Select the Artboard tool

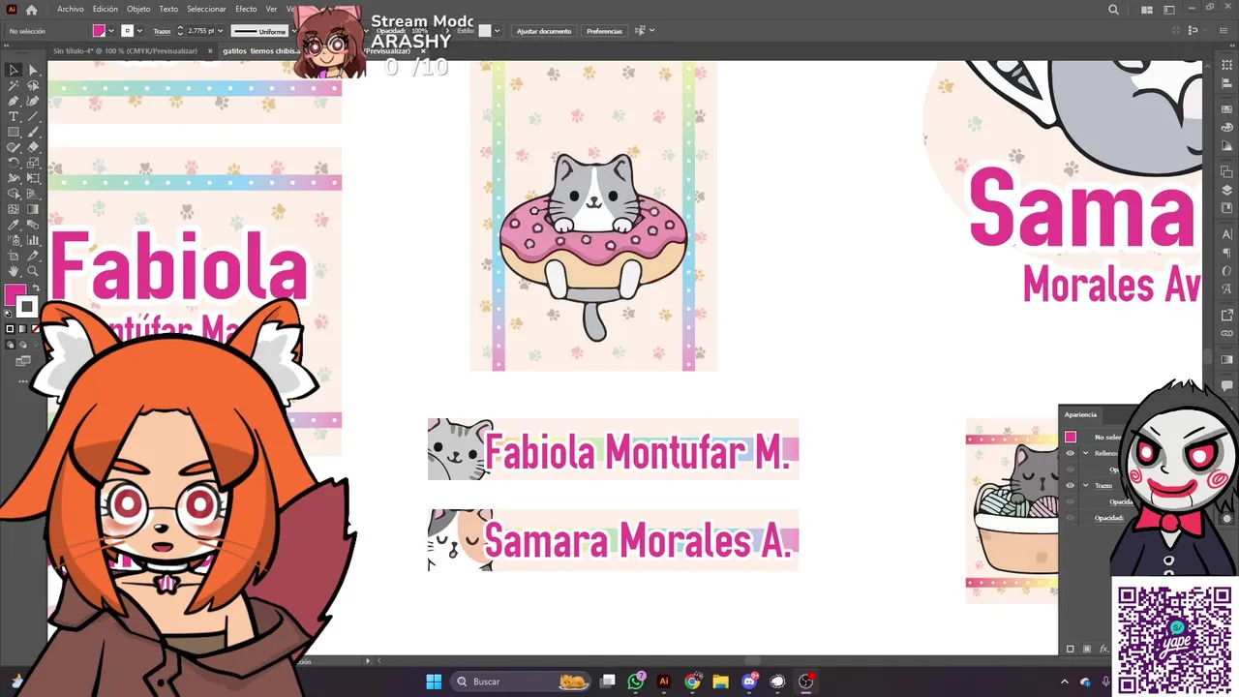point(14,256)
